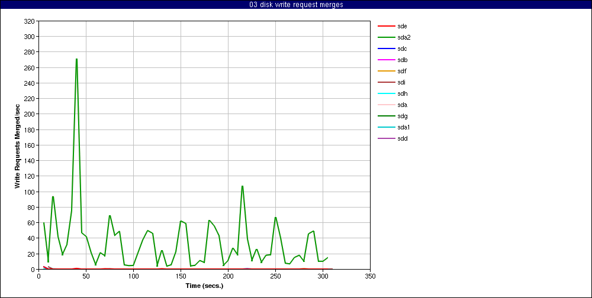Click the '280' y-axis tick label
Viewport: 592px width, 298px height.
[30, 52]
